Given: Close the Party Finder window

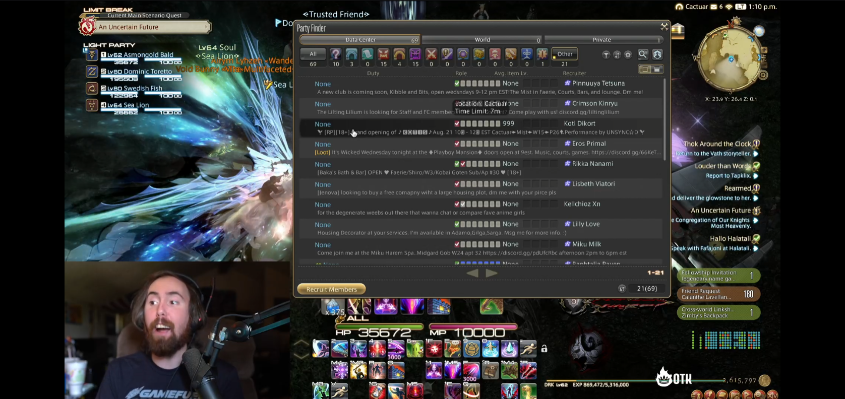Looking at the screenshot, I should click(664, 27).
